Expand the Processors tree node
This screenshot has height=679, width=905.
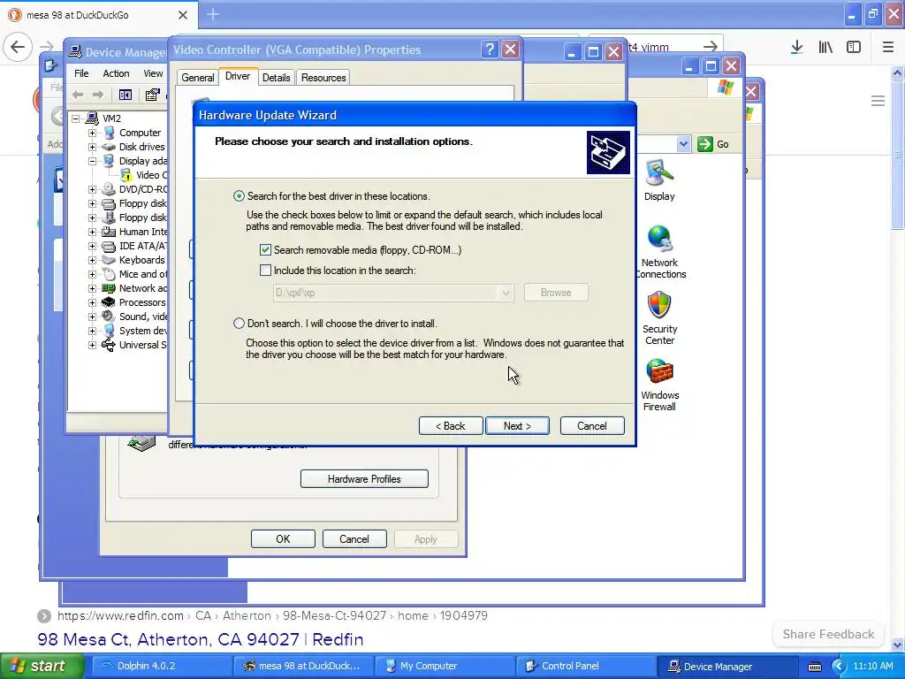tap(92, 302)
